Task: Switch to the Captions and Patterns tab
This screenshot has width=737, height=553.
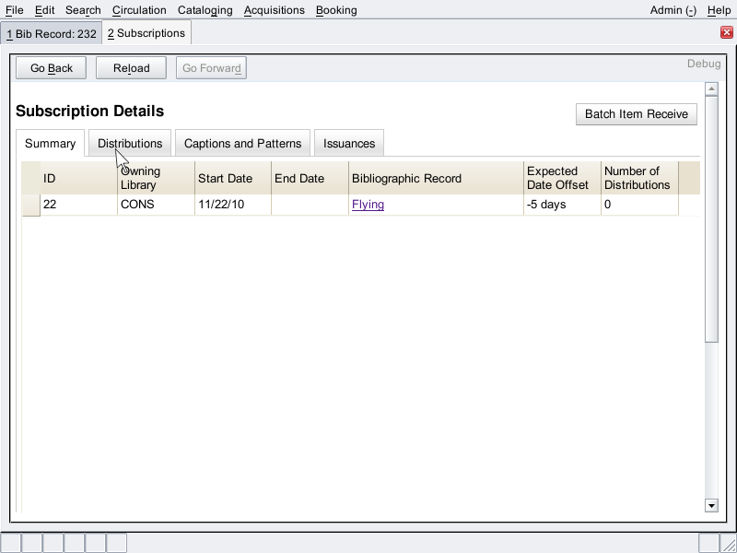Action: tap(242, 144)
